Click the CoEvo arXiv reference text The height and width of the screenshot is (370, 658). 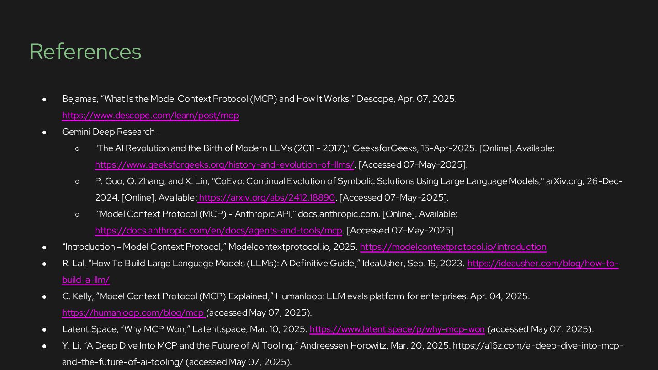coord(359,181)
